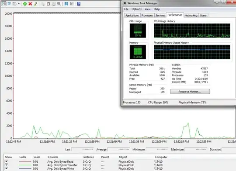Click Commit (MB) value 4093 / 7781

click(201, 82)
